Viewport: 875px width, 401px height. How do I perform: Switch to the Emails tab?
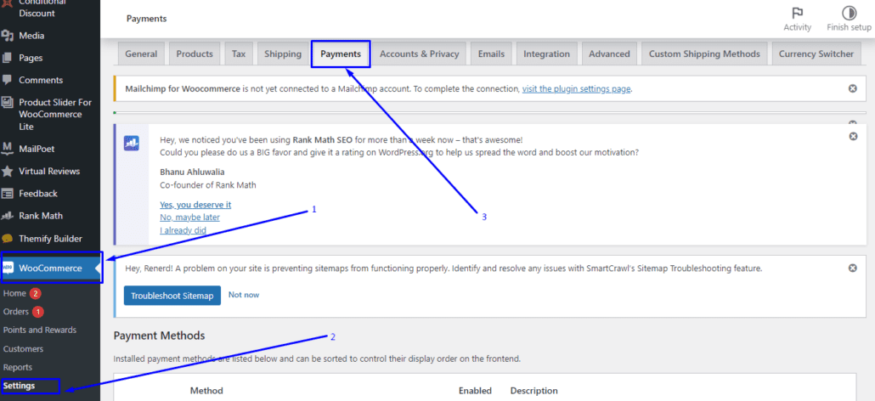coord(491,54)
